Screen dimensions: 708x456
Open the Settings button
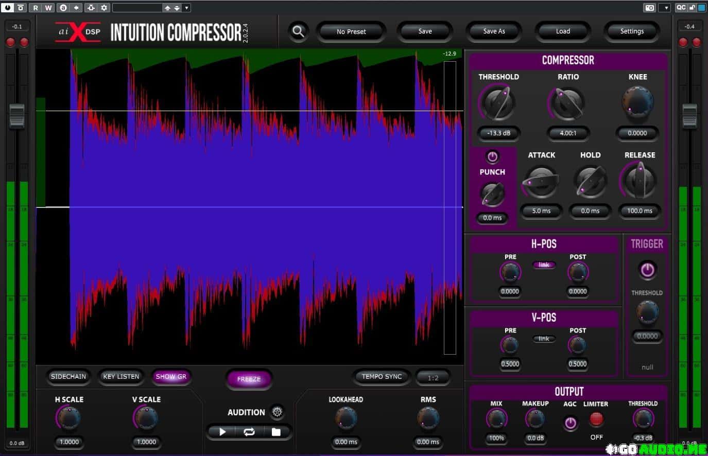pyautogui.click(x=632, y=31)
